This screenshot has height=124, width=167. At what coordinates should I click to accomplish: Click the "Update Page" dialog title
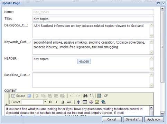point(11,3)
